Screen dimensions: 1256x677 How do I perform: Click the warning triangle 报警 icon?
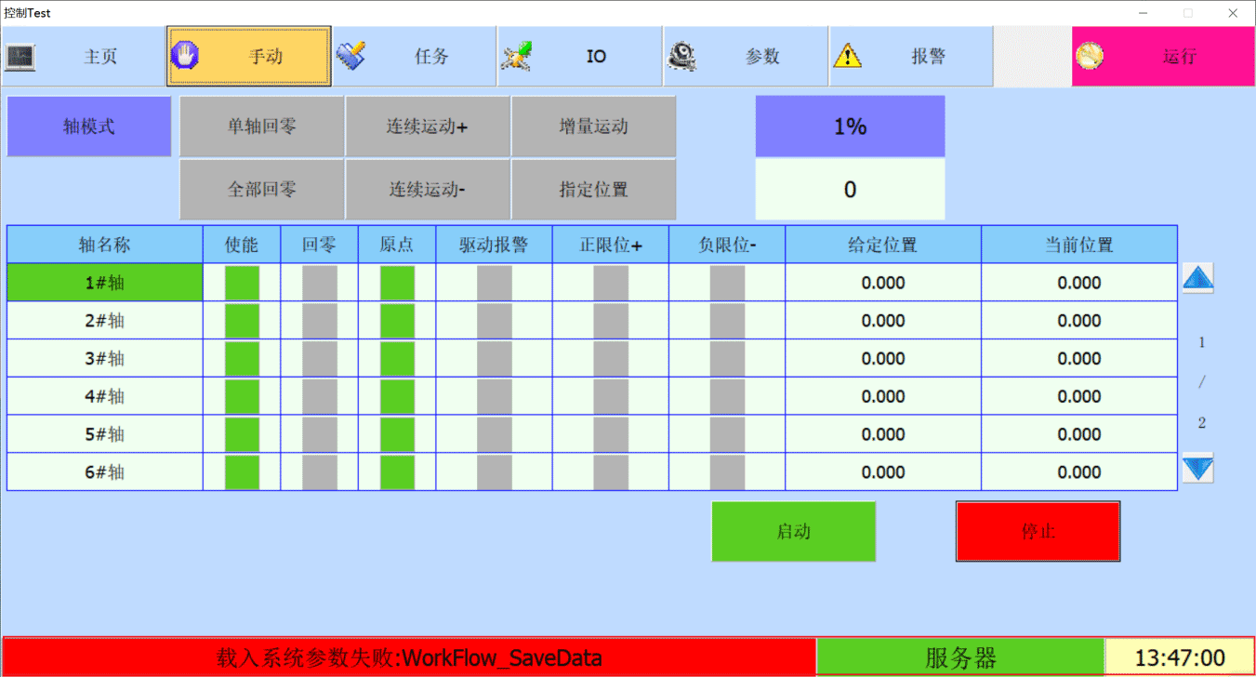pos(847,57)
